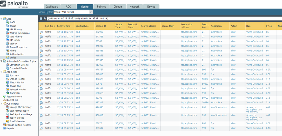This screenshot has height=136, width=282.
Task: Sort by Receive Time column header
Action: (64, 26)
